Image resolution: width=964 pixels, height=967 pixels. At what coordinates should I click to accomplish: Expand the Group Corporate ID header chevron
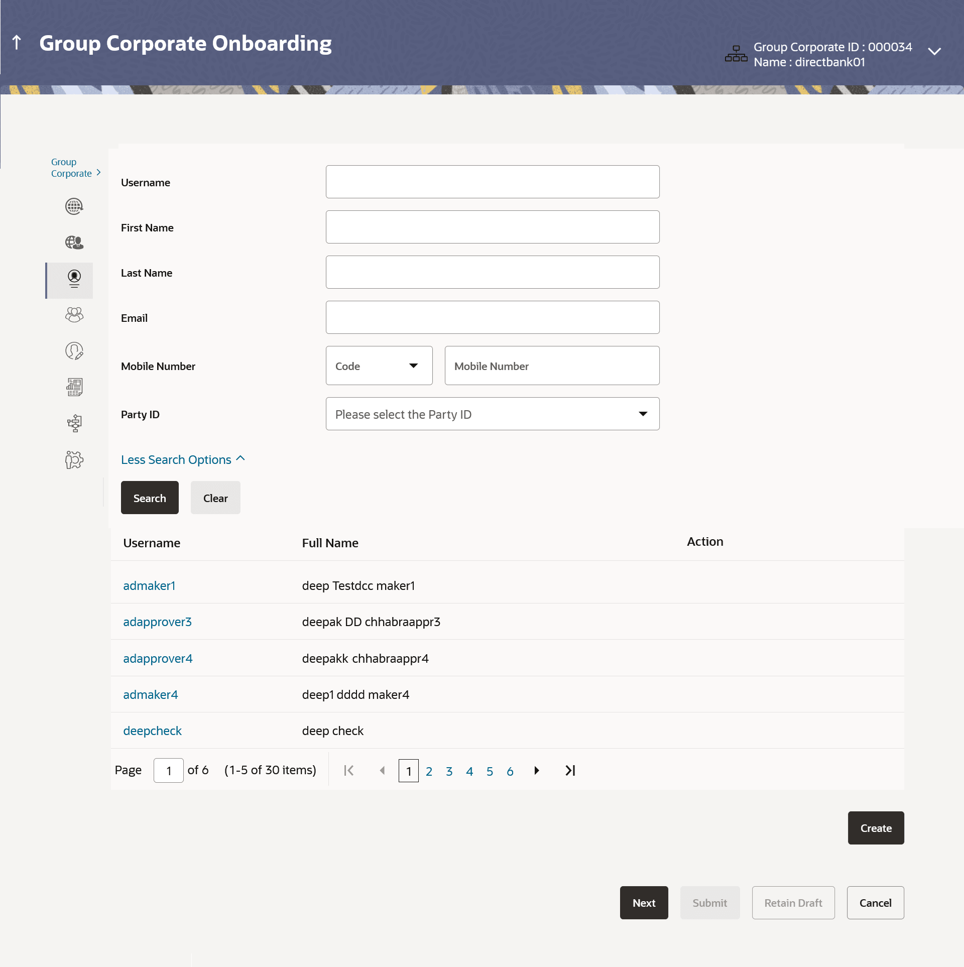coord(934,52)
